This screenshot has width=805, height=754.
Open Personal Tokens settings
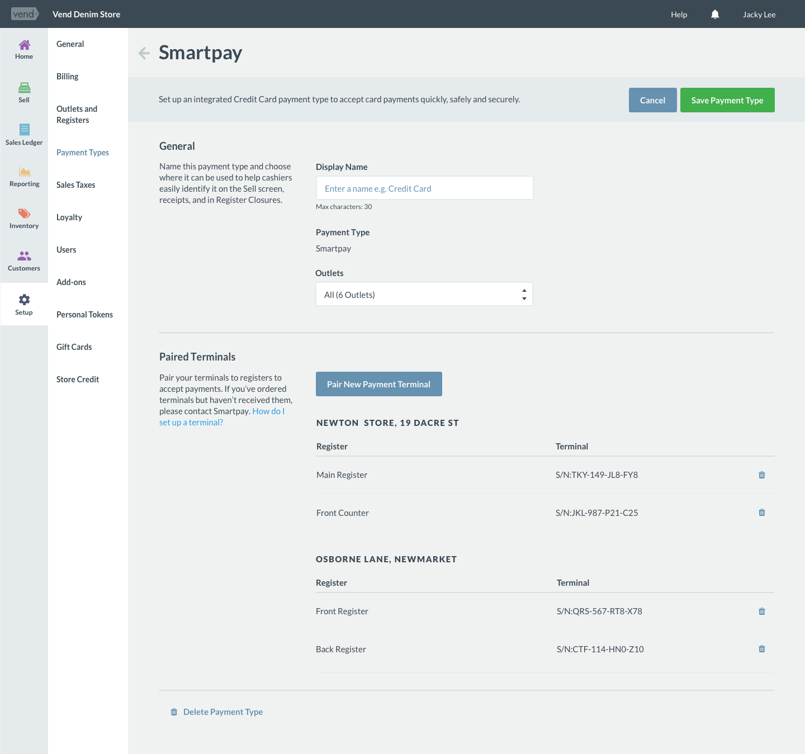[85, 315]
